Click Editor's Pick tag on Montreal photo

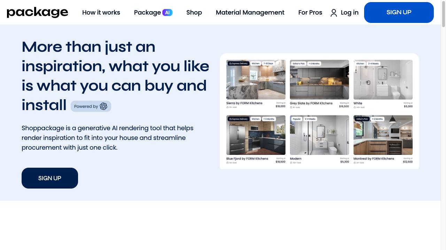click(362, 119)
